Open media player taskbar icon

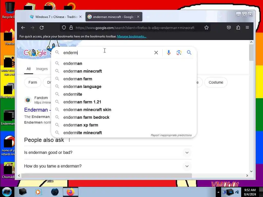tap(38, 192)
